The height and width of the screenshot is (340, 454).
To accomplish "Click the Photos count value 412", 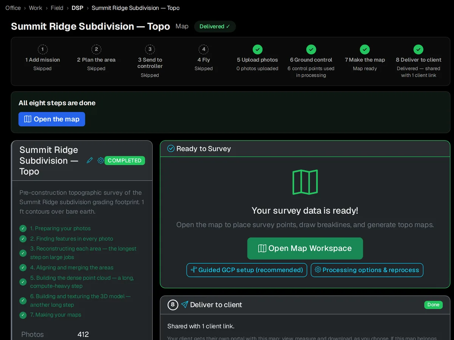I will 83,334.
